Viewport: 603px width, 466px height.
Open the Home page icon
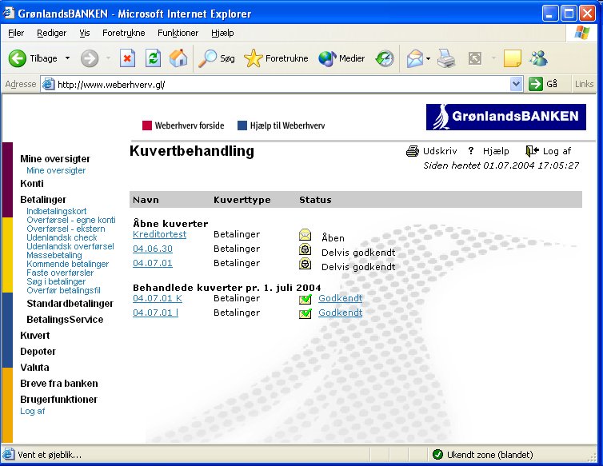pyautogui.click(x=178, y=58)
